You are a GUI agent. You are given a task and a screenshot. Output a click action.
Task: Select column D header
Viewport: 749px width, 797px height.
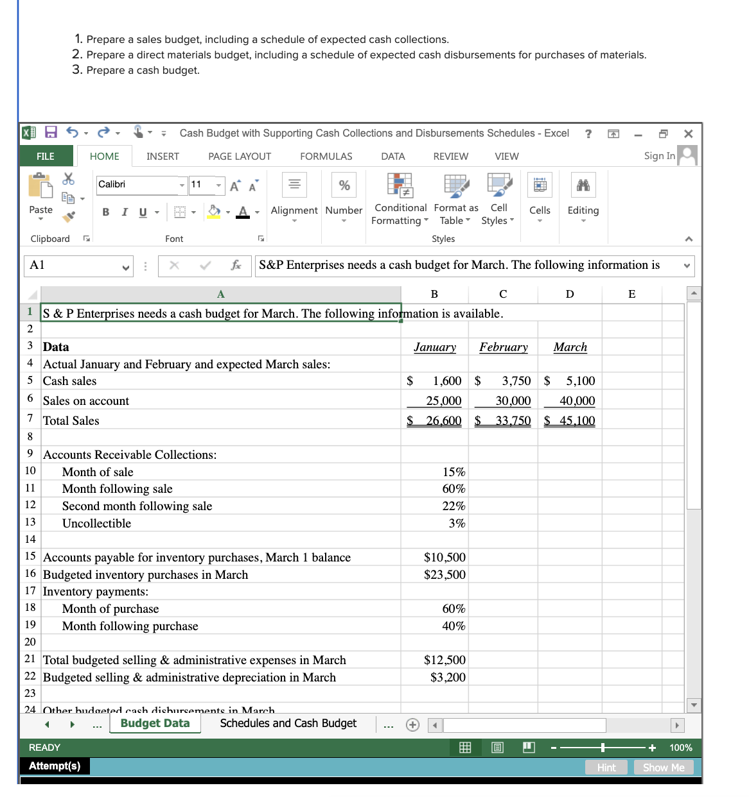click(570, 294)
